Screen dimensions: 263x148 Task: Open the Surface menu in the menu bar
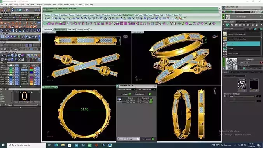(22, 5)
